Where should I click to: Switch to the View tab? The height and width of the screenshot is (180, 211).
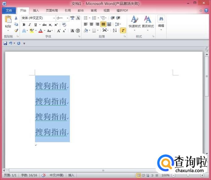coord(106,10)
